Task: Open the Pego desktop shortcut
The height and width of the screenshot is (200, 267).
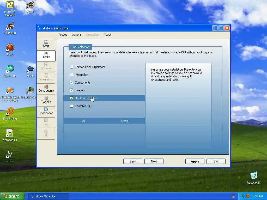Action: 10,50
